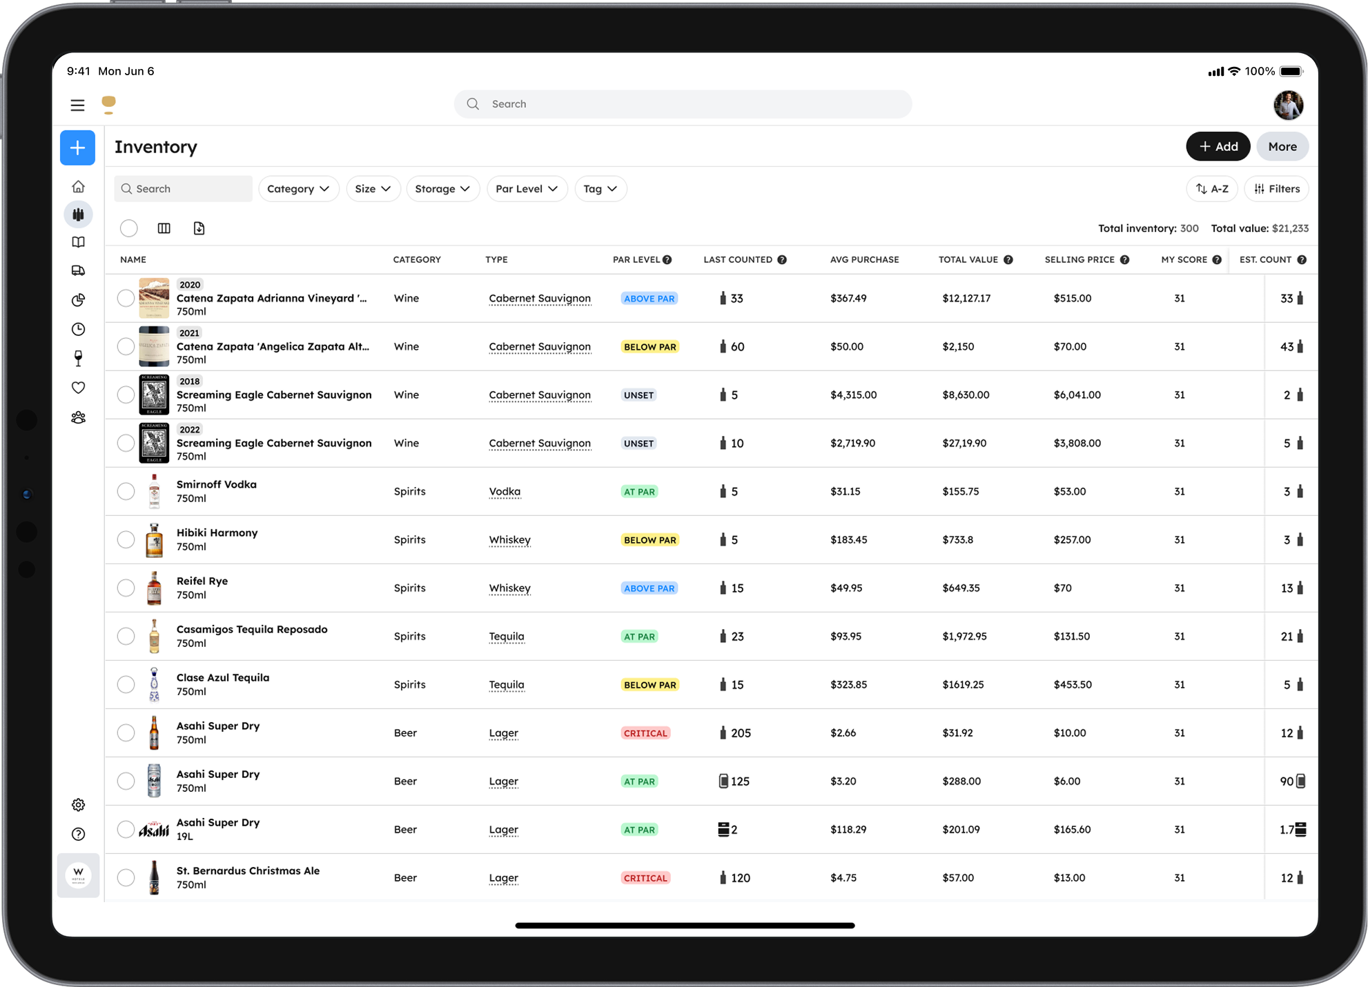This screenshot has width=1368, height=987.
Task: Open settings gear in sidebar
Action: pyautogui.click(x=79, y=805)
